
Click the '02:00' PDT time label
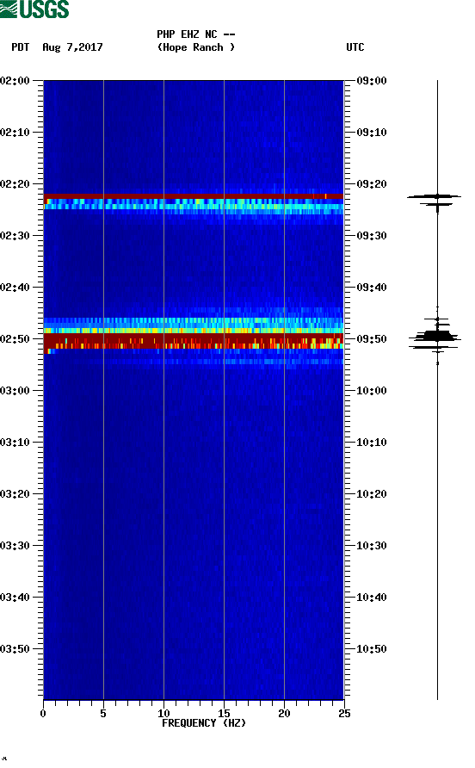click(15, 81)
